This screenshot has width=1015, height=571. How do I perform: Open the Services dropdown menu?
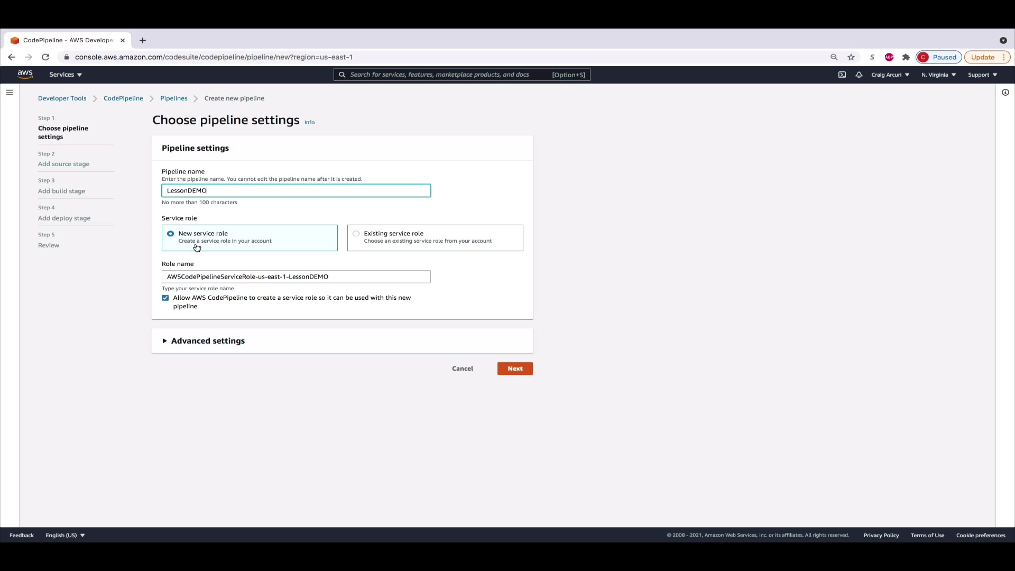(66, 75)
